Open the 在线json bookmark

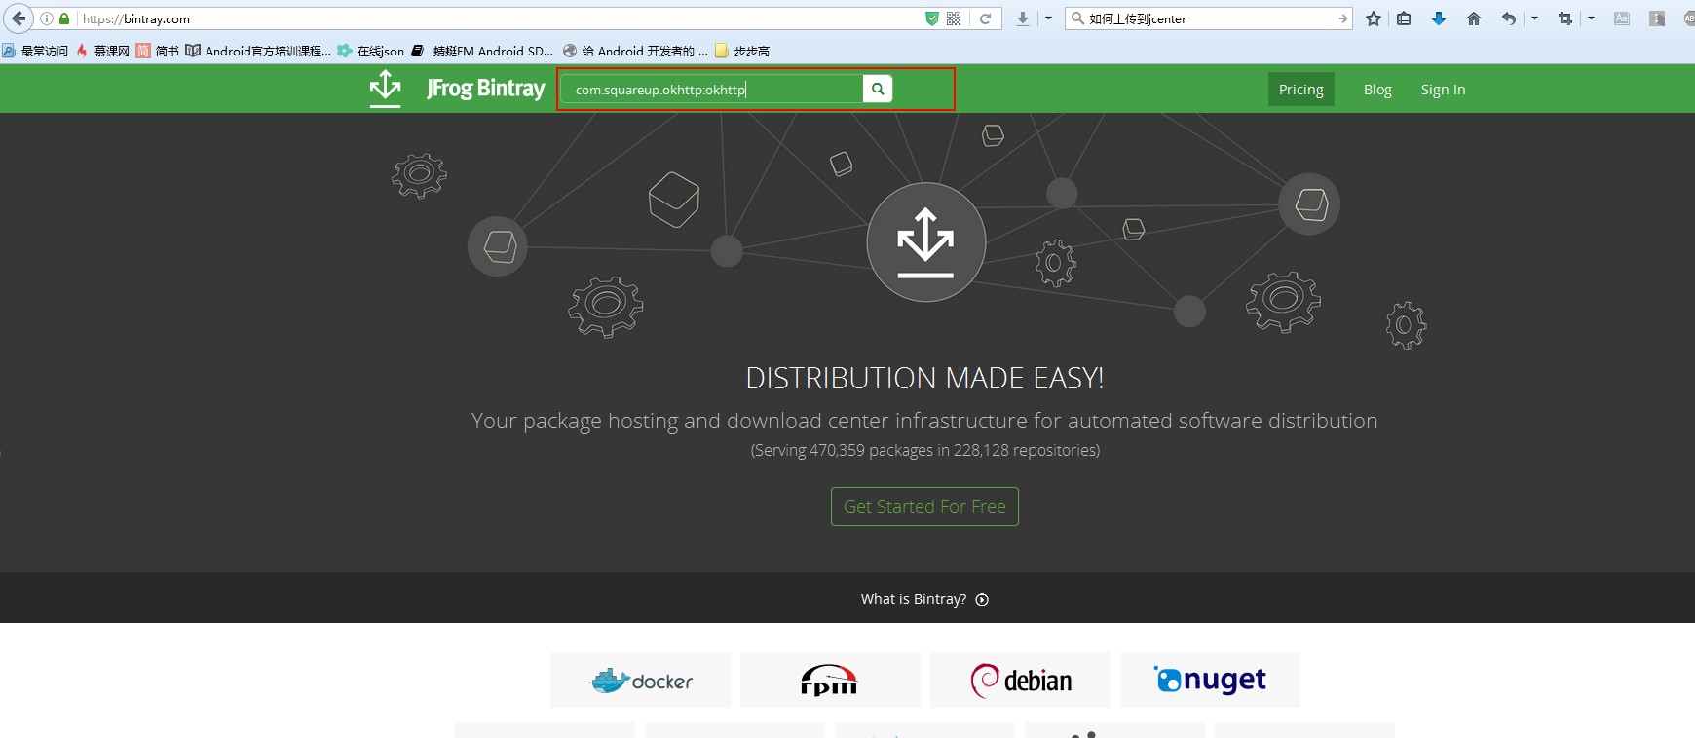pos(371,51)
